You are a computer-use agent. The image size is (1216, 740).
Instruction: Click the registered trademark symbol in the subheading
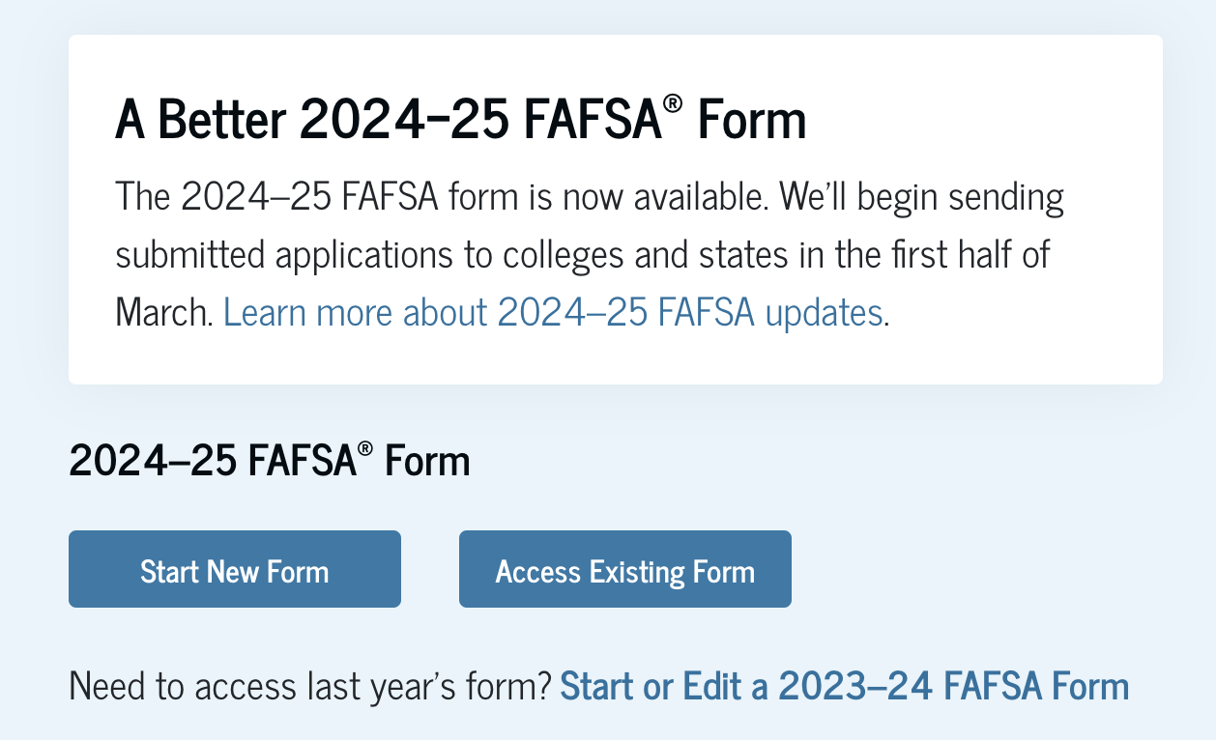(364, 448)
